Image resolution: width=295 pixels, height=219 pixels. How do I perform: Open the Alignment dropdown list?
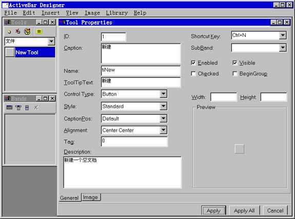coord(163,130)
